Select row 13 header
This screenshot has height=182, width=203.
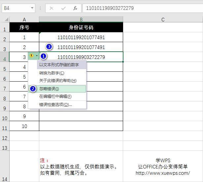(x=5, y=146)
